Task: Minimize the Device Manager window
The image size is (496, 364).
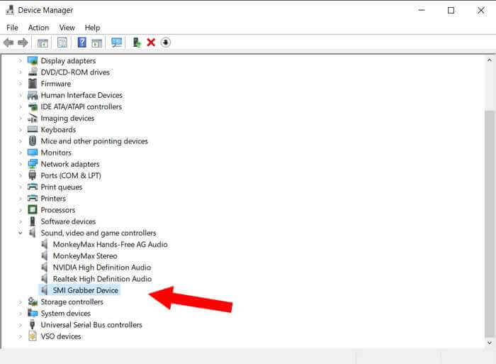Action: pyautogui.click(x=422, y=10)
